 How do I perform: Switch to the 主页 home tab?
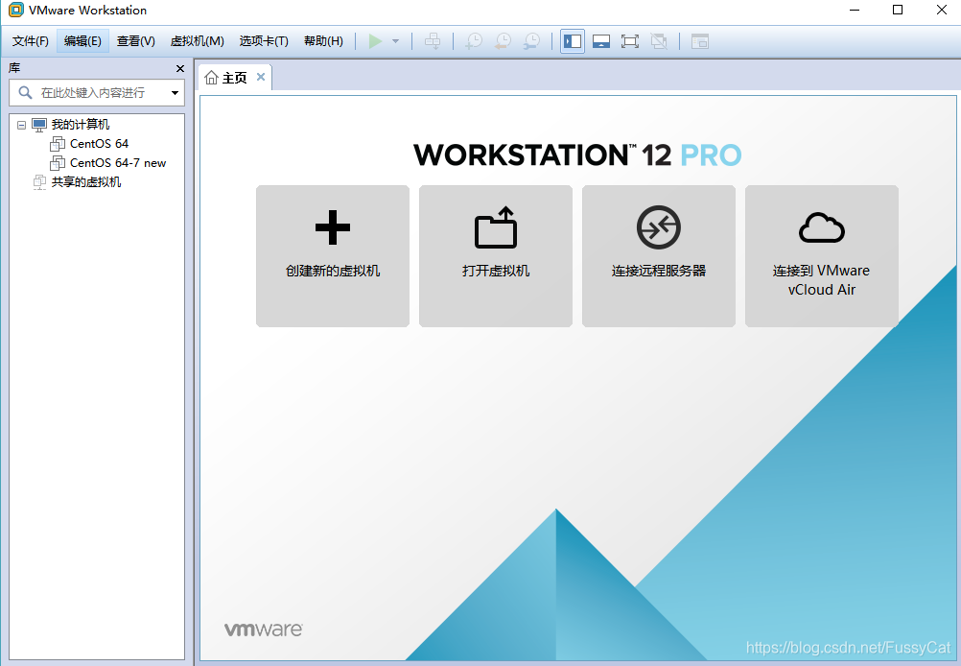click(x=235, y=78)
